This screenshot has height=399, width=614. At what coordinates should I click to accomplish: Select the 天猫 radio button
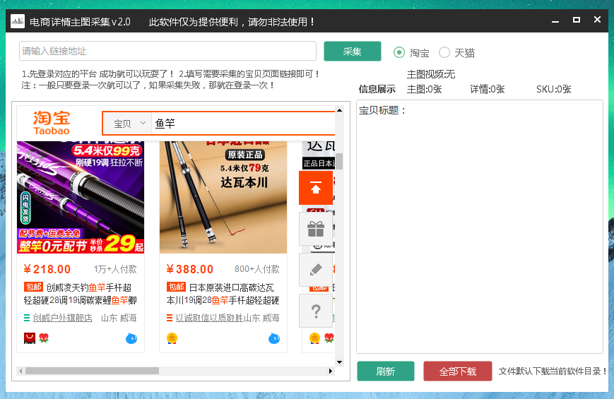pyautogui.click(x=444, y=52)
